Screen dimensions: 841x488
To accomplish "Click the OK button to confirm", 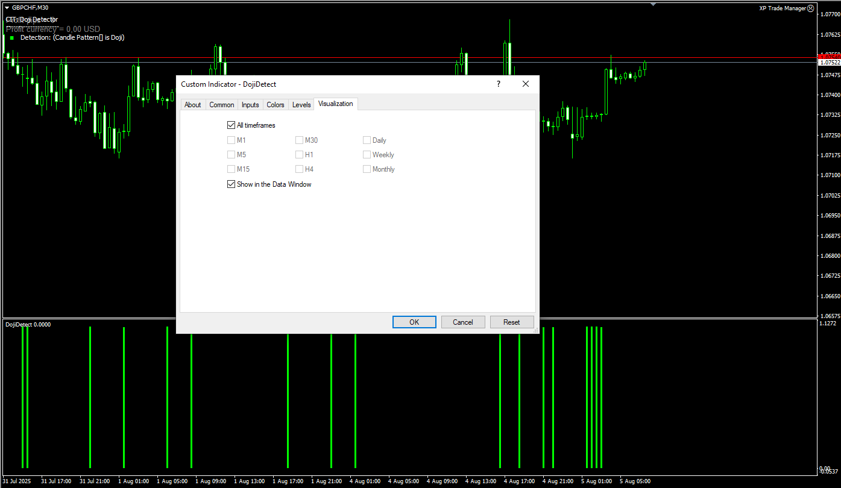I will (414, 322).
